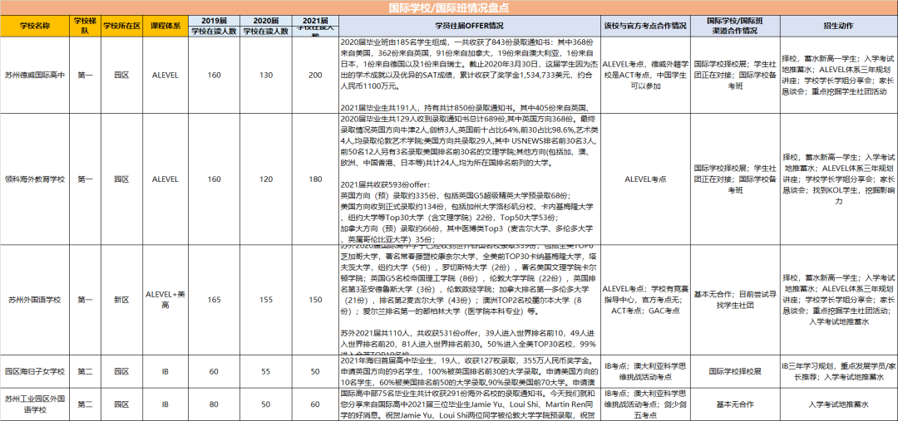Select OFFER details cell for 领科海外教育学校
The image size is (898, 421).
point(470,179)
